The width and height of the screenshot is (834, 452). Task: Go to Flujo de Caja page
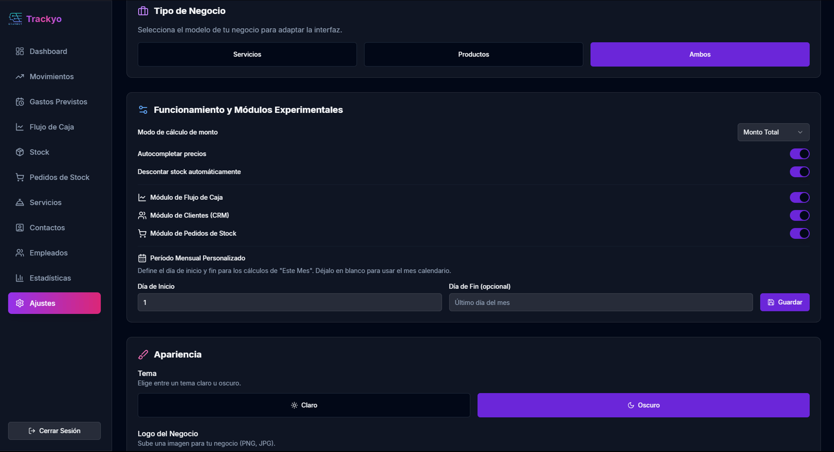point(51,127)
